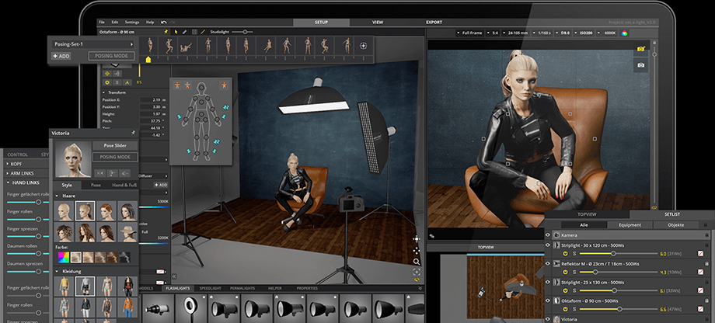Toggle visibility of Striplight 30 x 120 cm

tap(549, 245)
